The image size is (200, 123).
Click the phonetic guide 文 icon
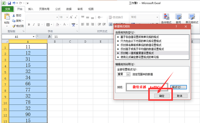73,25
